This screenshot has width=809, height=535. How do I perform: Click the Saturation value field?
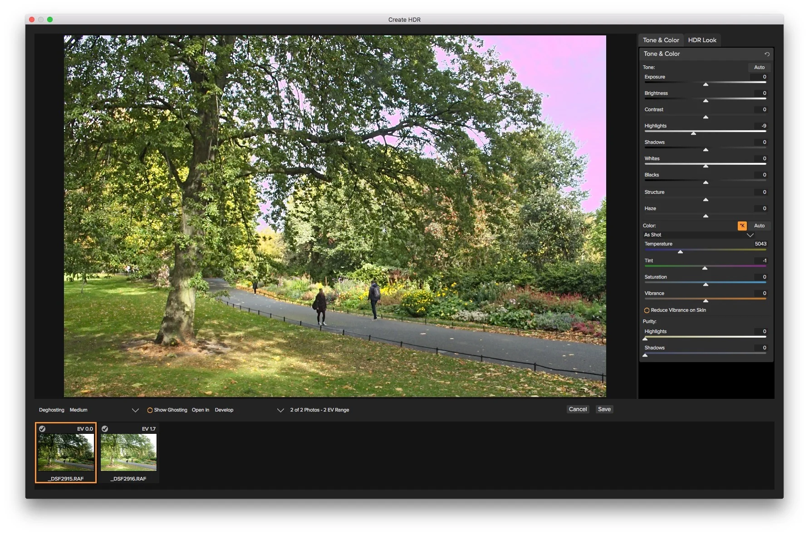tap(761, 277)
